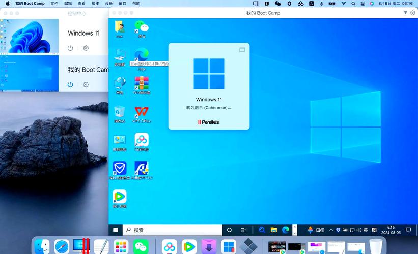418x254 pixels.
Task: Open Microsoft Edge shortcut on Windows desktop
Action: (142, 54)
